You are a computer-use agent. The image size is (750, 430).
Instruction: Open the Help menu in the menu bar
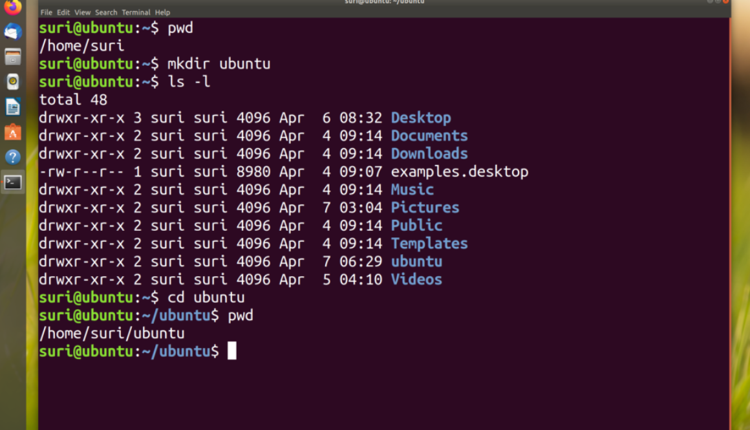[162, 12]
